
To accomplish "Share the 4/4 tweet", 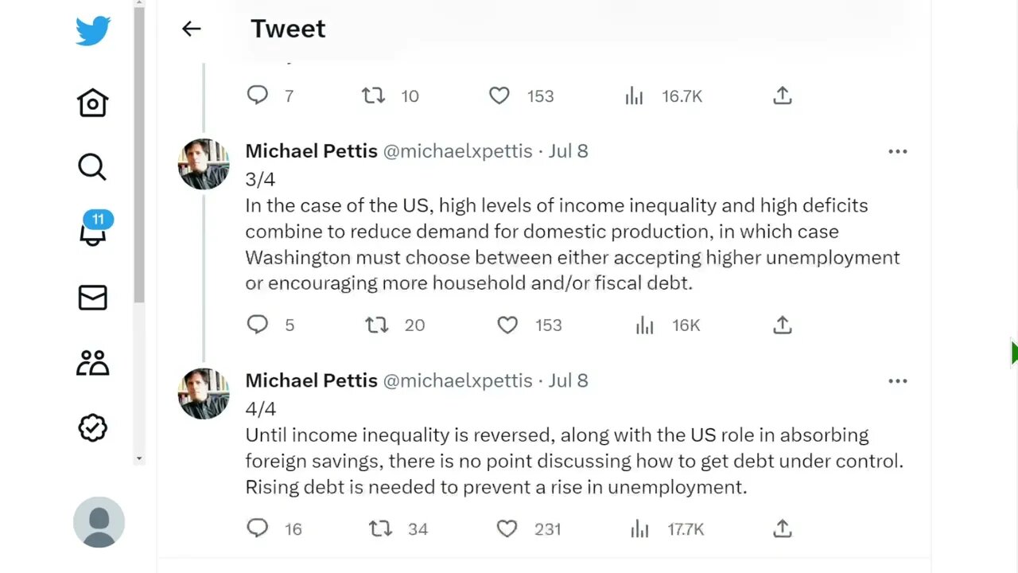I will click(x=782, y=528).
